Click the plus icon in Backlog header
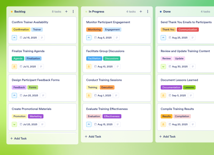Screen dimensions: 214x155 pyautogui.click(x=66, y=11)
